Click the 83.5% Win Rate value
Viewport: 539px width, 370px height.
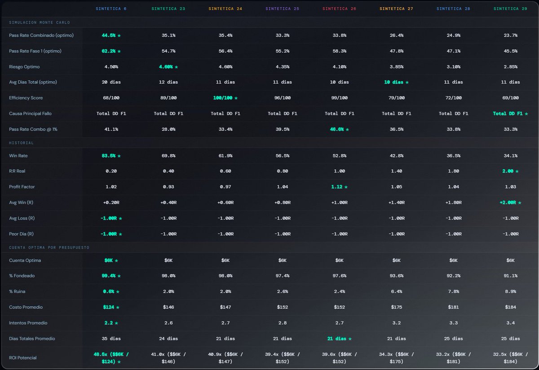tap(109, 156)
